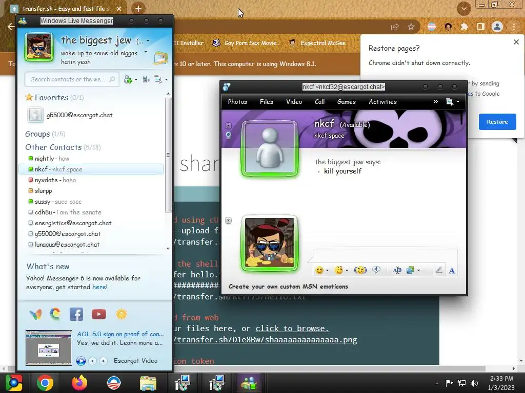
Task: Expand the Groups section
Action: tap(45, 134)
